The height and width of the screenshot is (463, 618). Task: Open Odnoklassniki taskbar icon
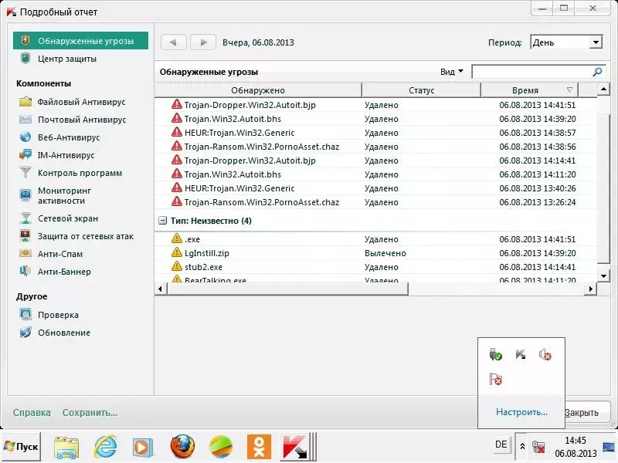pos(259,447)
